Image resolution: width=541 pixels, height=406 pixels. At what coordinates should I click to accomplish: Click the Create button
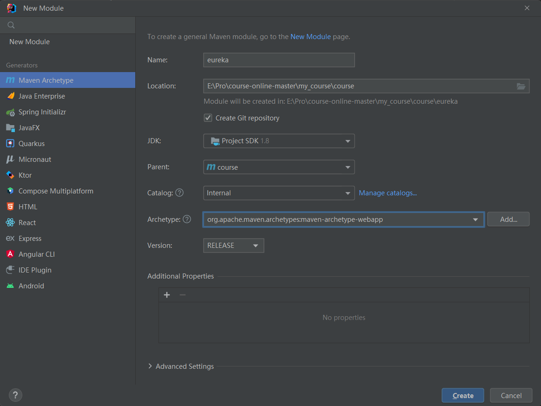[x=462, y=395]
